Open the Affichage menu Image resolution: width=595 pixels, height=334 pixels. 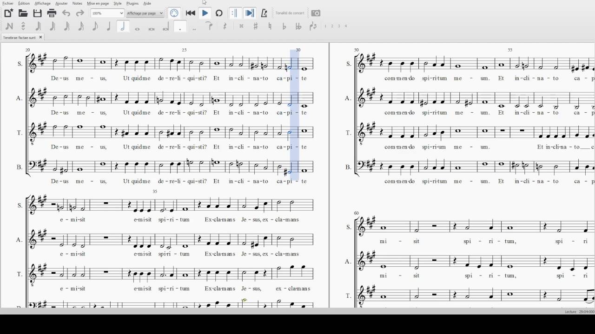(43, 3)
